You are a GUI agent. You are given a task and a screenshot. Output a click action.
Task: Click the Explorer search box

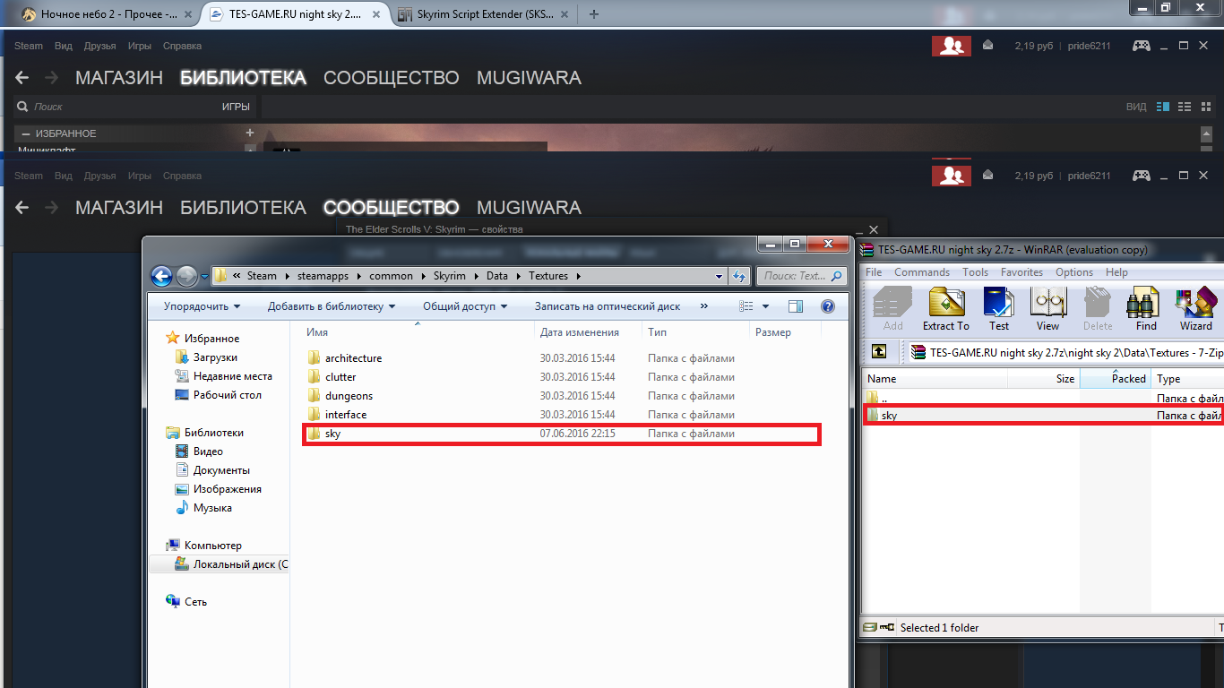point(802,276)
